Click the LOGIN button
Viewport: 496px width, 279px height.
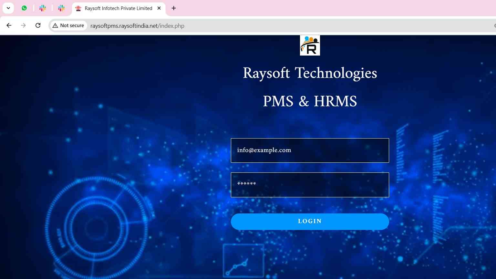click(310, 222)
